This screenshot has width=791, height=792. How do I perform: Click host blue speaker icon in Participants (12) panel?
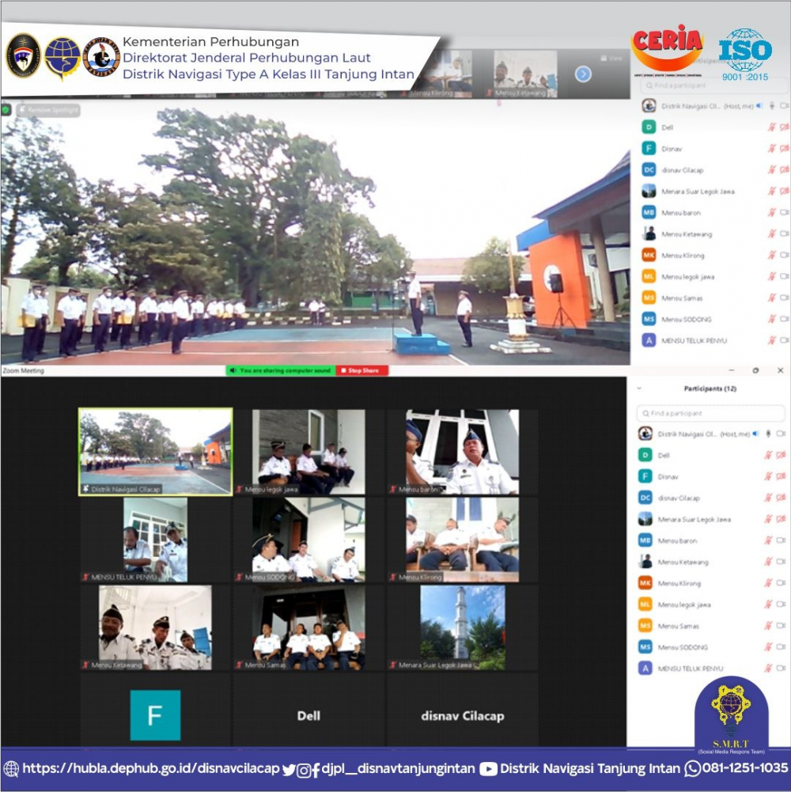point(755,434)
